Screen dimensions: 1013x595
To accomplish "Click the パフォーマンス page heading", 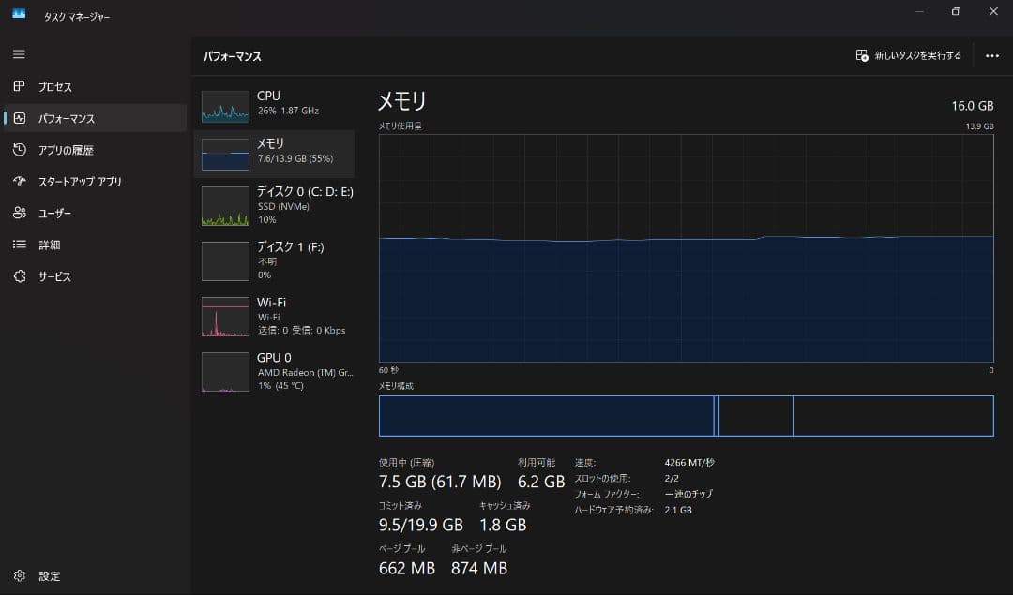I will 233,57.
